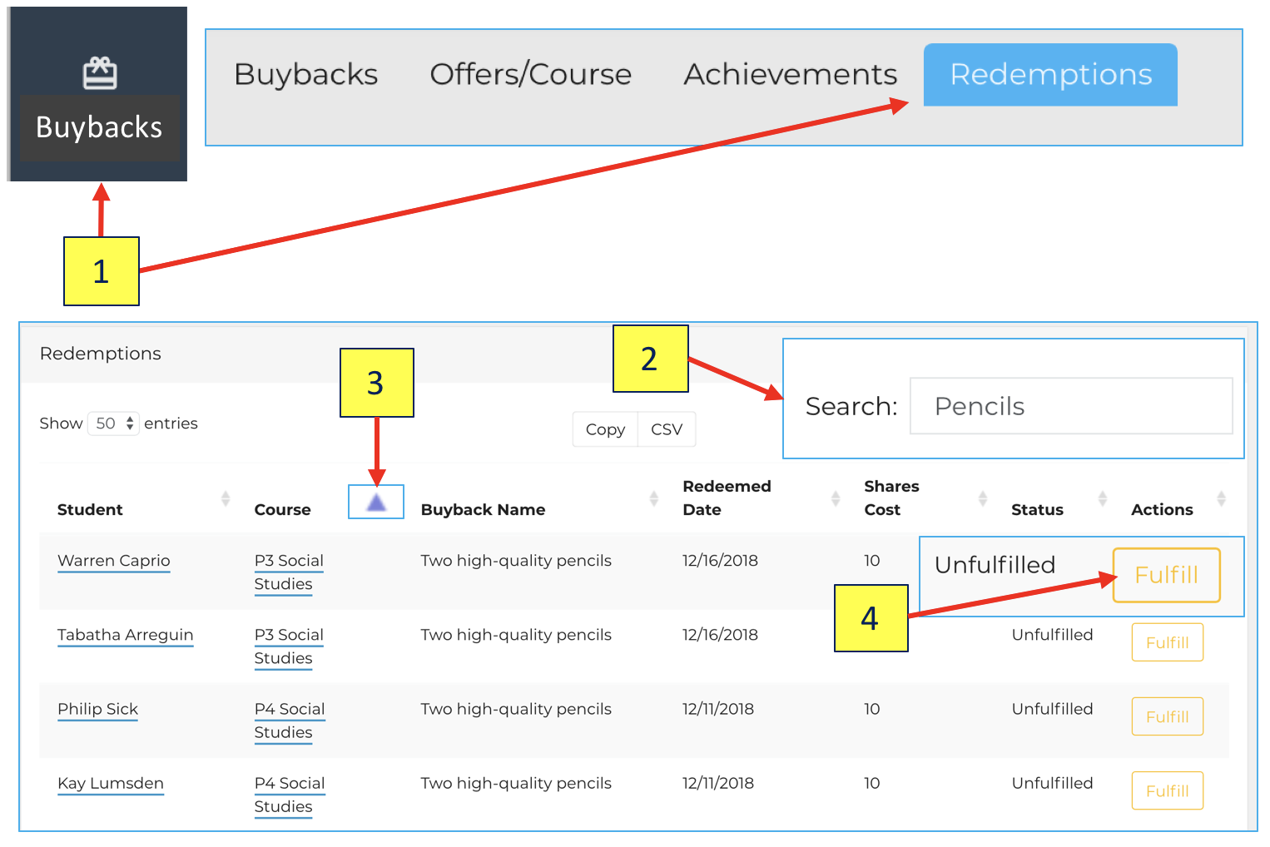Click buyback name in Philip Sick row

click(x=516, y=709)
